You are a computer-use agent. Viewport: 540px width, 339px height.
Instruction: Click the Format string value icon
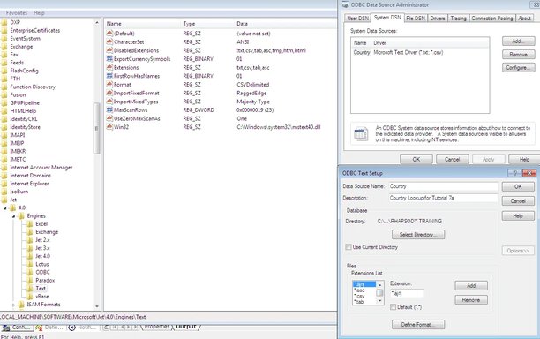coord(109,85)
